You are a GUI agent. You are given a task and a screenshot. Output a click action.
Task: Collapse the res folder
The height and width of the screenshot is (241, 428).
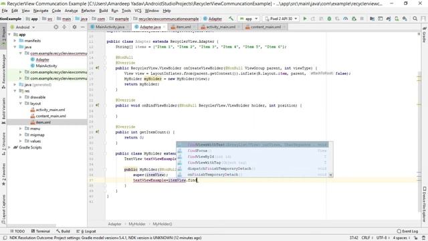pos(15,91)
